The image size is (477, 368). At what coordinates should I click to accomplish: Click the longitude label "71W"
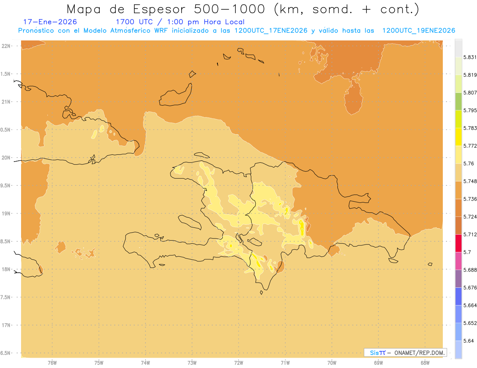click(x=285, y=363)
